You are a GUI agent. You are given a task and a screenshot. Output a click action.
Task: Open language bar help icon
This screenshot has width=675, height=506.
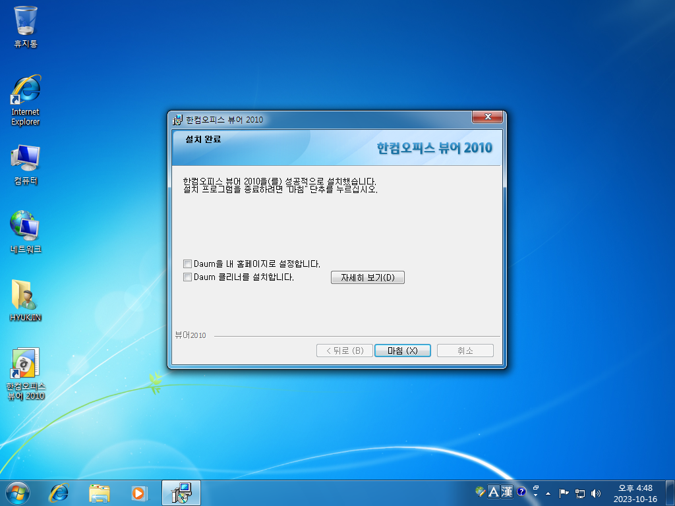(521, 492)
